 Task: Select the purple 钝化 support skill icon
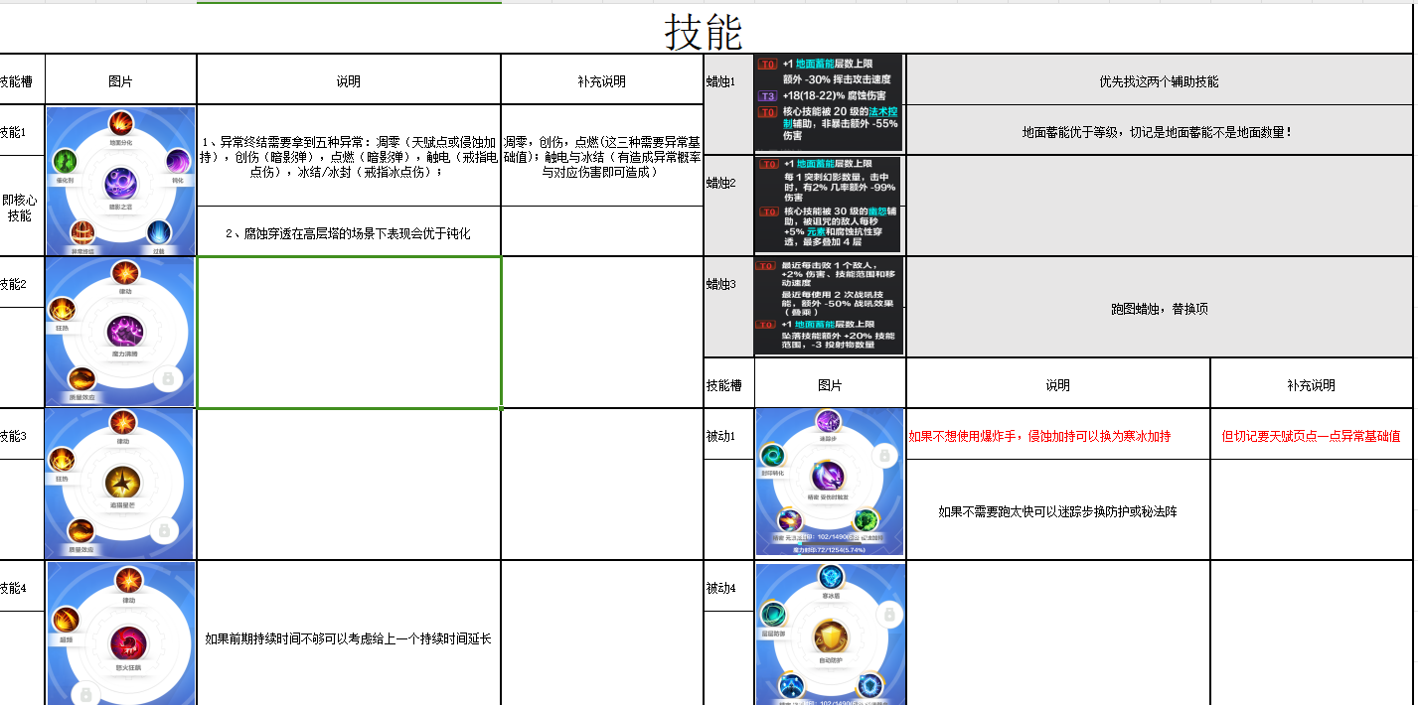tap(178, 161)
